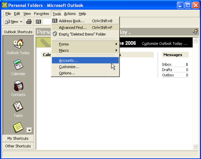201x159 pixels.
Task: Select Options... in the Tools menu
Action: coord(86,73)
